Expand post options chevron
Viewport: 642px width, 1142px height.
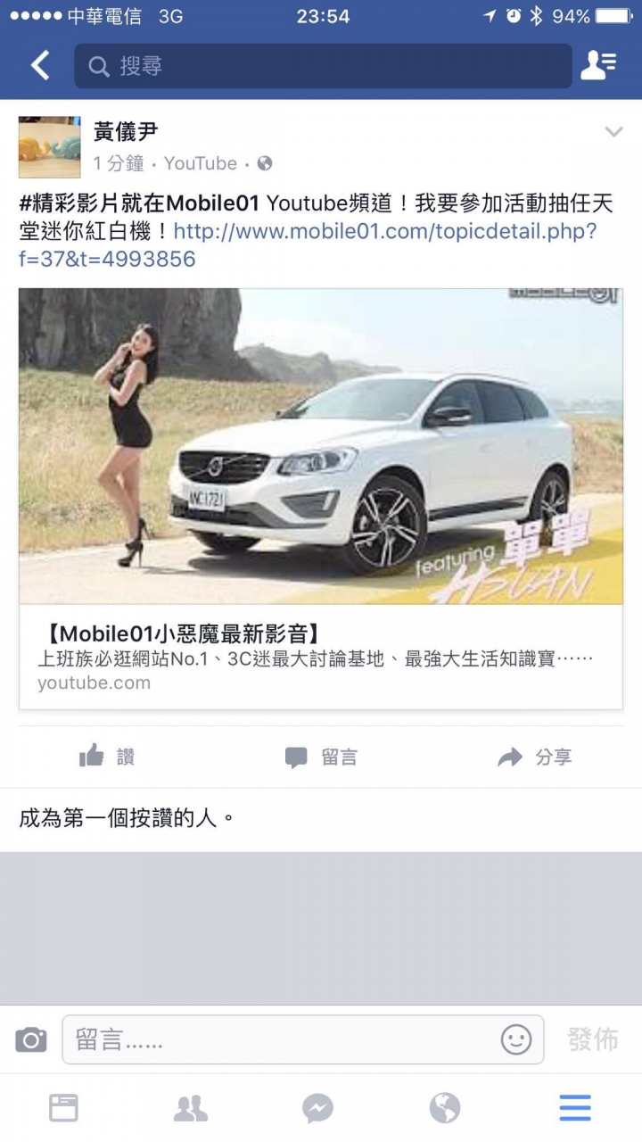pyautogui.click(x=613, y=132)
